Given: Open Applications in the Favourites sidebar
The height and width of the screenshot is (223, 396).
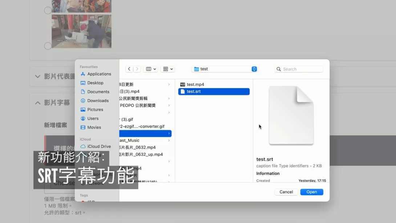Looking at the screenshot, I should [96, 74].
